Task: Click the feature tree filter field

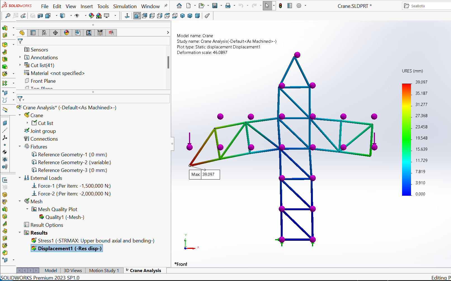Action: 93,41
